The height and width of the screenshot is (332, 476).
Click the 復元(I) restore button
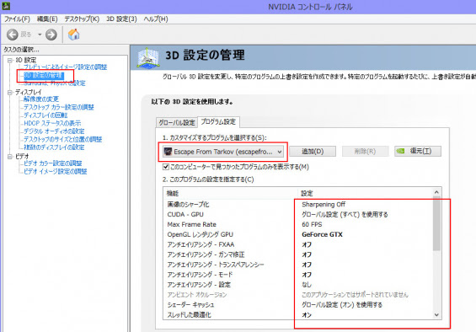coord(418,151)
